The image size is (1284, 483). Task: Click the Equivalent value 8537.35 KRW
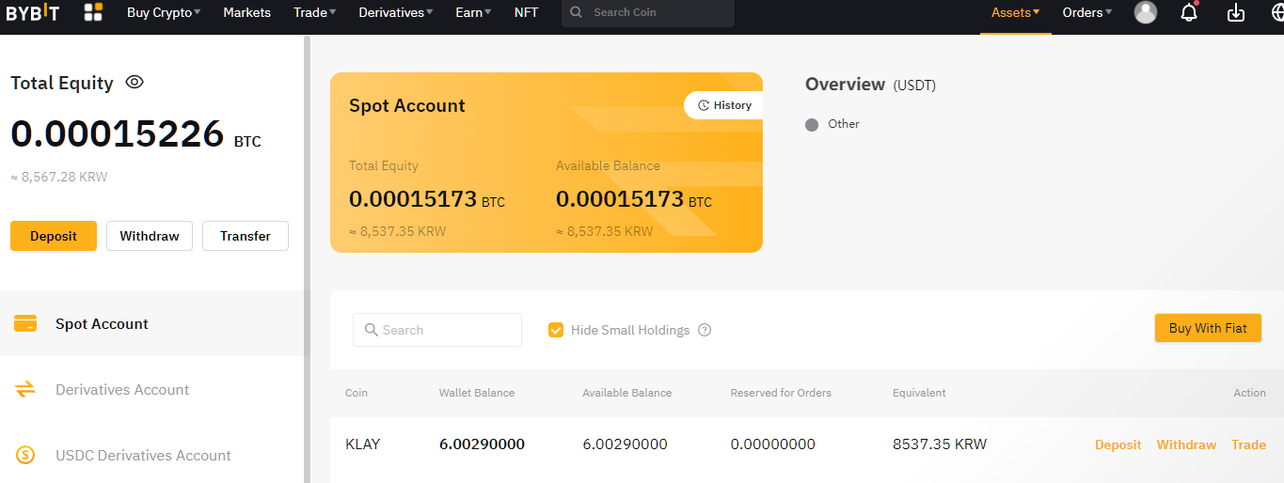[x=940, y=444]
